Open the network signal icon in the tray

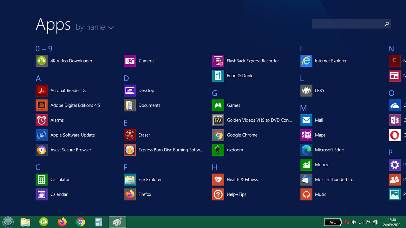[361, 222]
